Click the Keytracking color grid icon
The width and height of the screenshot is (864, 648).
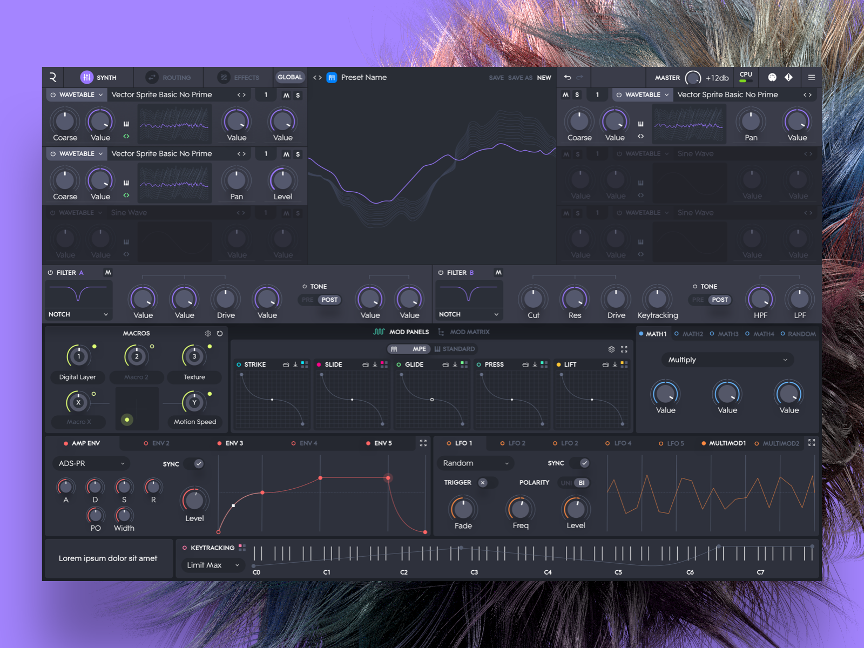click(242, 548)
